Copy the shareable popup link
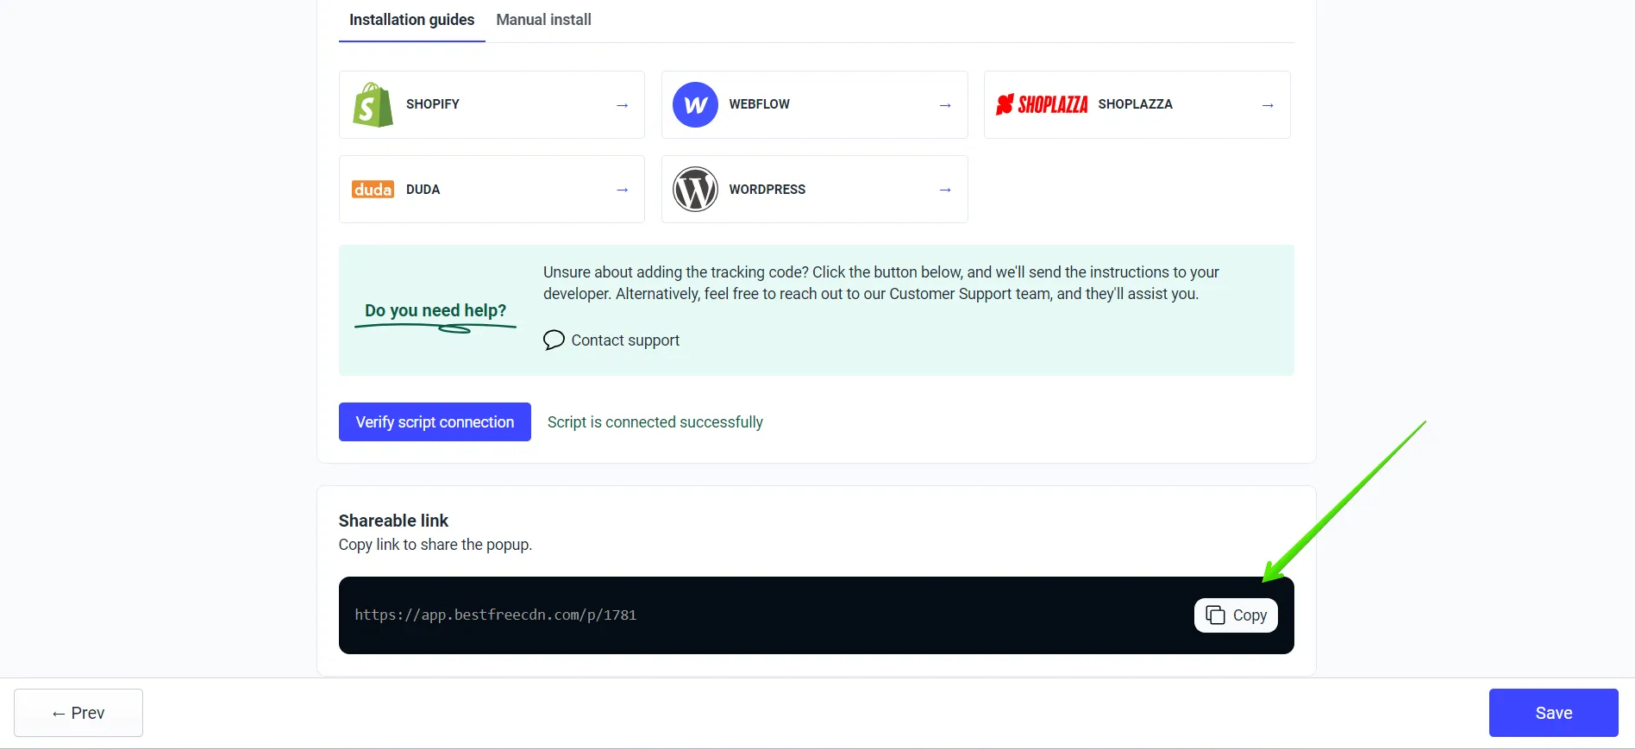Viewport: 1635px width, 749px height. click(1236, 615)
